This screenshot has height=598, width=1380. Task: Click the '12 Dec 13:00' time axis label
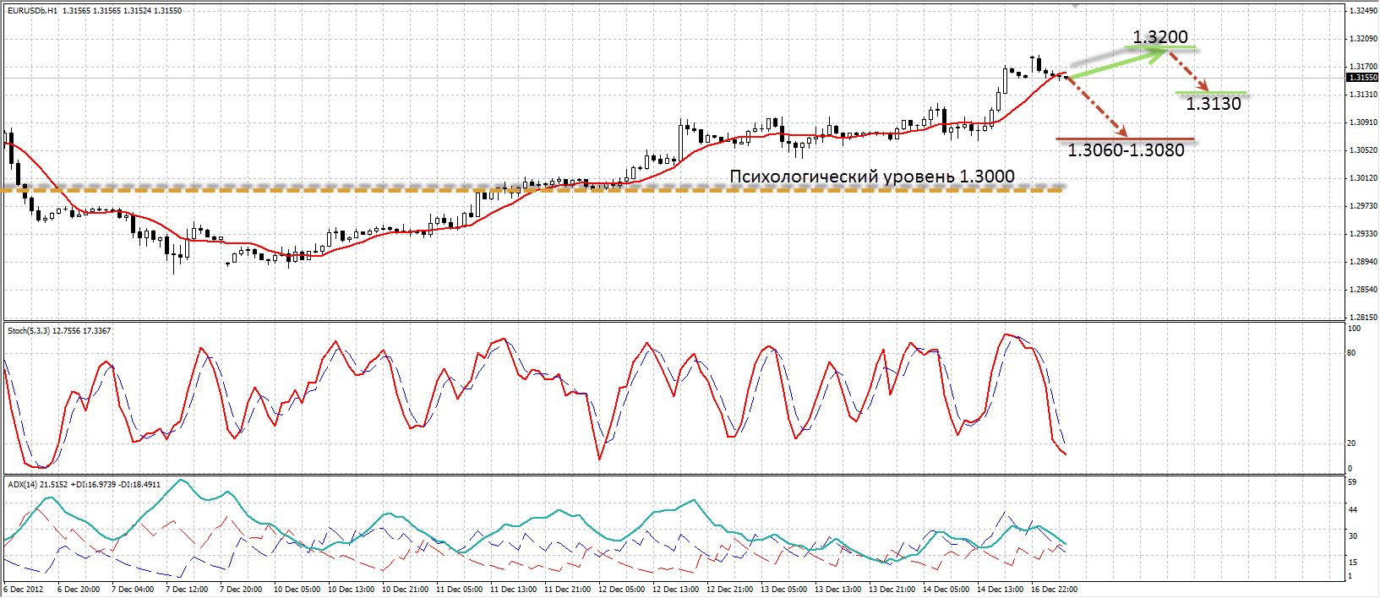point(675,590)
